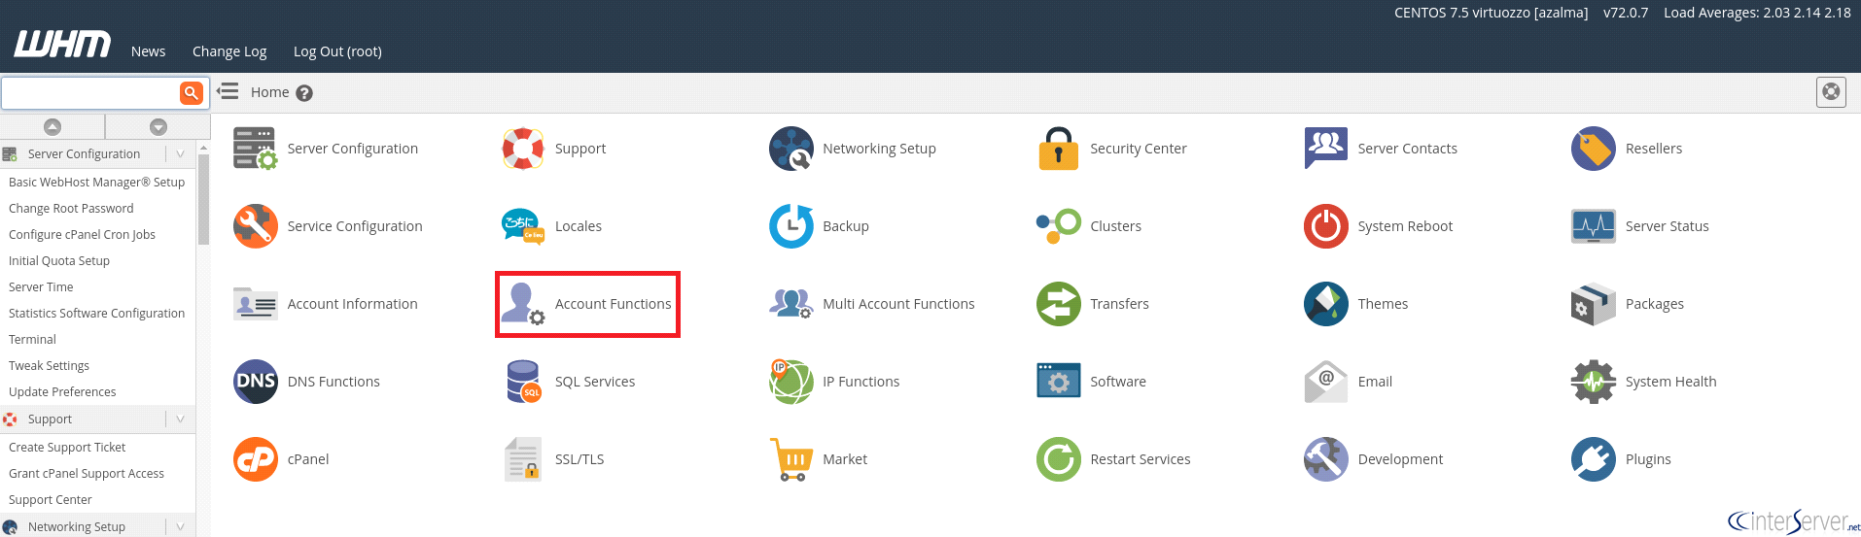Screen dimensions: 1861x537
Task: Open the Service Configuration wrench icon
Action: (255, 226)
